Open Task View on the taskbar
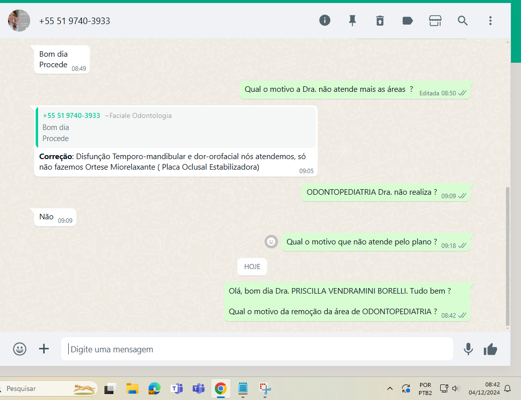This screenshot has width=521, height=400. click(110, 388)
